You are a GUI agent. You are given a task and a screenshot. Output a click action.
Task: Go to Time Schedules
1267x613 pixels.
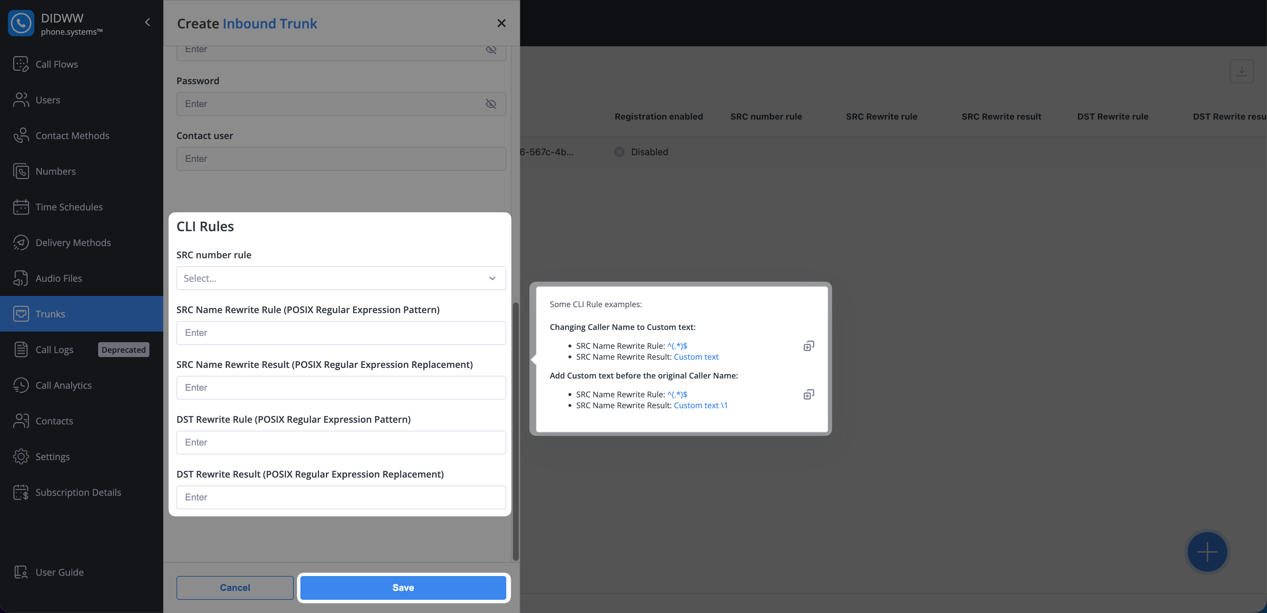(69, 207)
